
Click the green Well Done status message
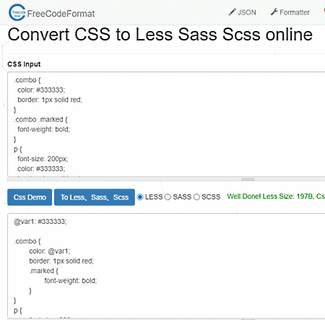pos(276,196)
